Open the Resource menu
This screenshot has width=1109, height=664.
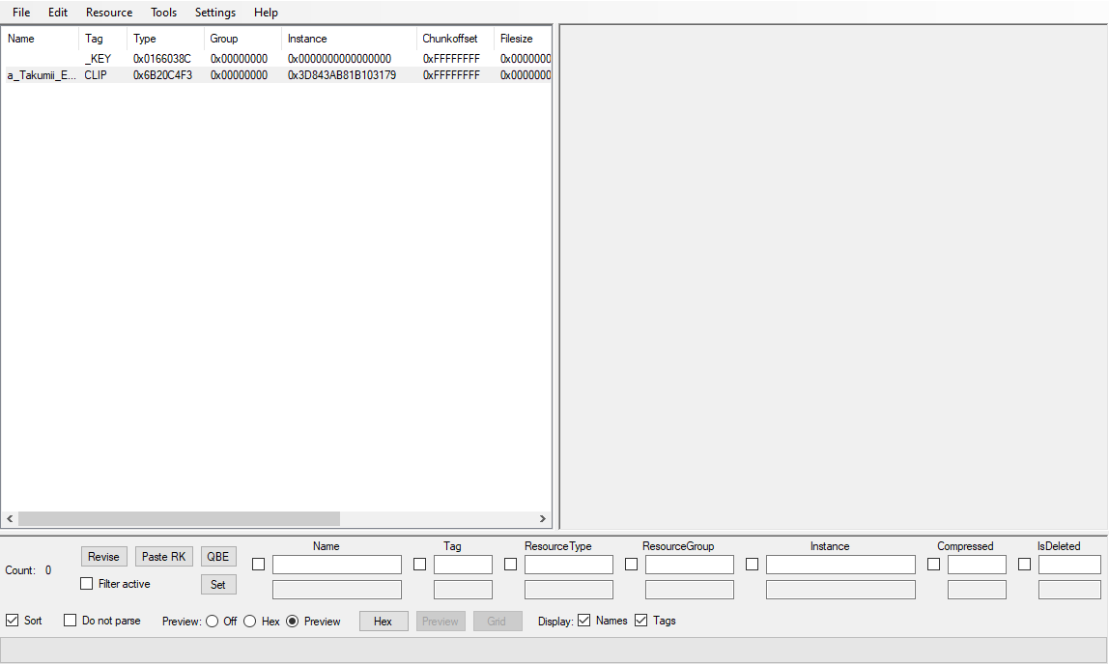109,13
